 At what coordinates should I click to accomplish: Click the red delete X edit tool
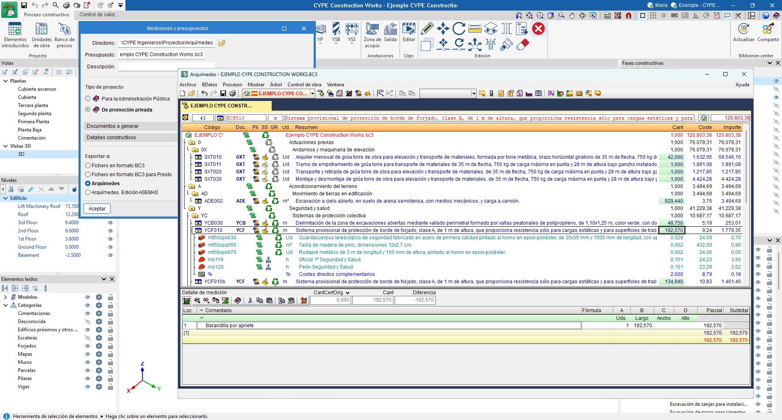pyautogui.click(x=538, y=29)
